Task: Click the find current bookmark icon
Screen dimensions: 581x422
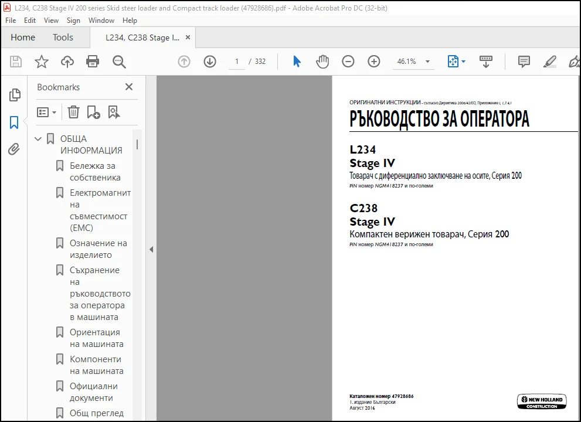Action: tap(114, 112)
